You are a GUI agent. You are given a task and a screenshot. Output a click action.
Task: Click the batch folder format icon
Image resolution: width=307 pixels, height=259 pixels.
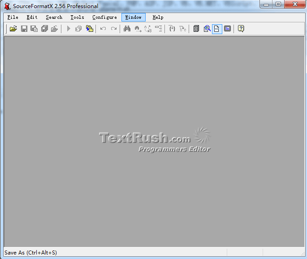(x=90, y=29)
